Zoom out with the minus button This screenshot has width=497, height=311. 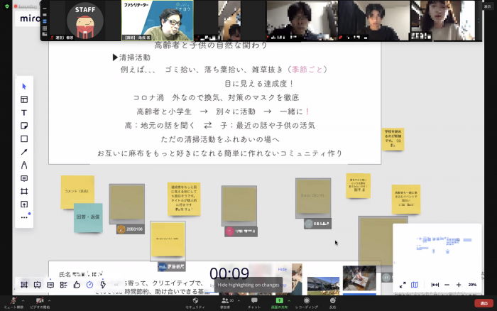click(447, 285)
